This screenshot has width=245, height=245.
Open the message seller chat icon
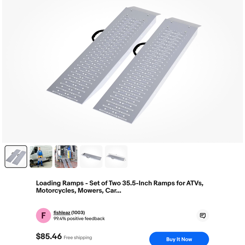(202, 215)
